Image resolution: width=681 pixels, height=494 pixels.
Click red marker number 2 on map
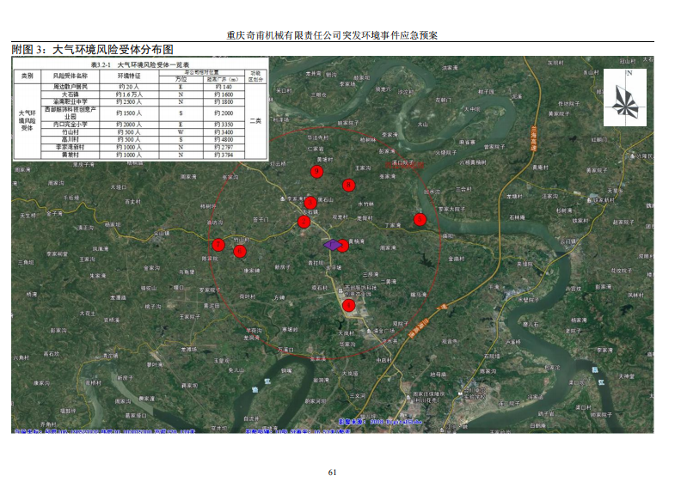pyautogui.click(x=304, y=223)
